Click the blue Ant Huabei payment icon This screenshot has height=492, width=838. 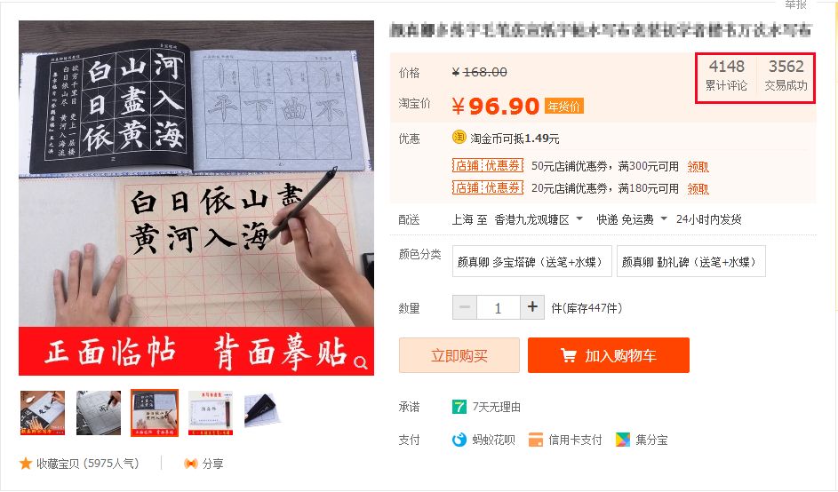point(459,440)
